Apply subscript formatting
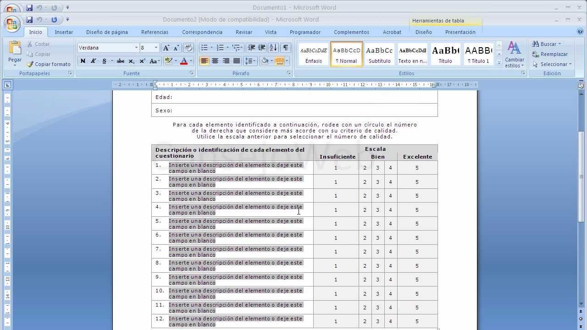 click(132, 61)
